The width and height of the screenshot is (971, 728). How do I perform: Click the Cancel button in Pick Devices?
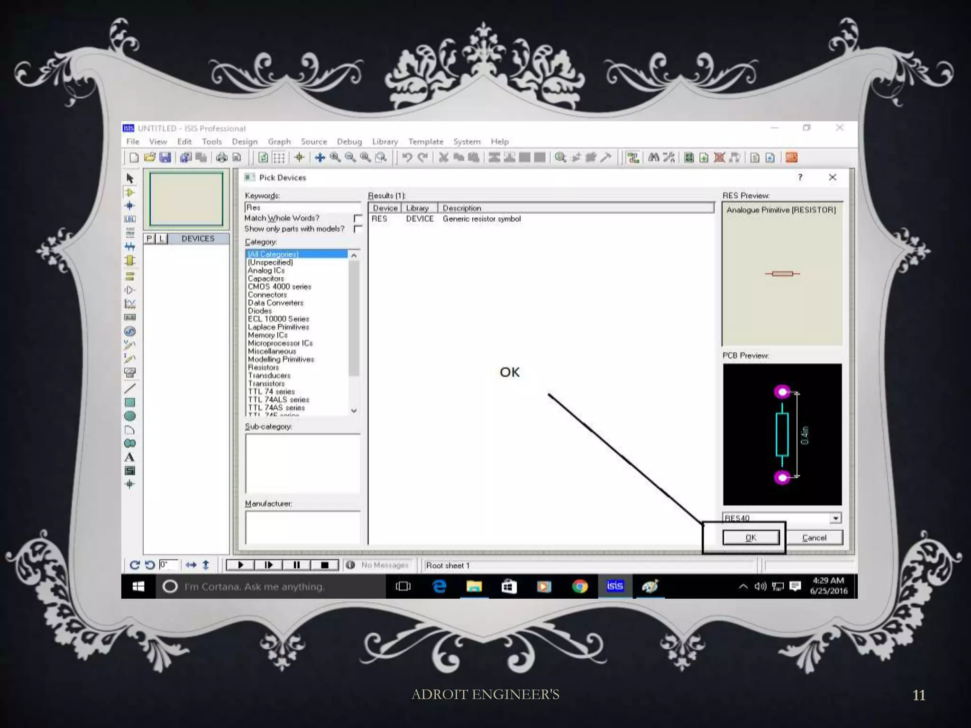(814, 537)
